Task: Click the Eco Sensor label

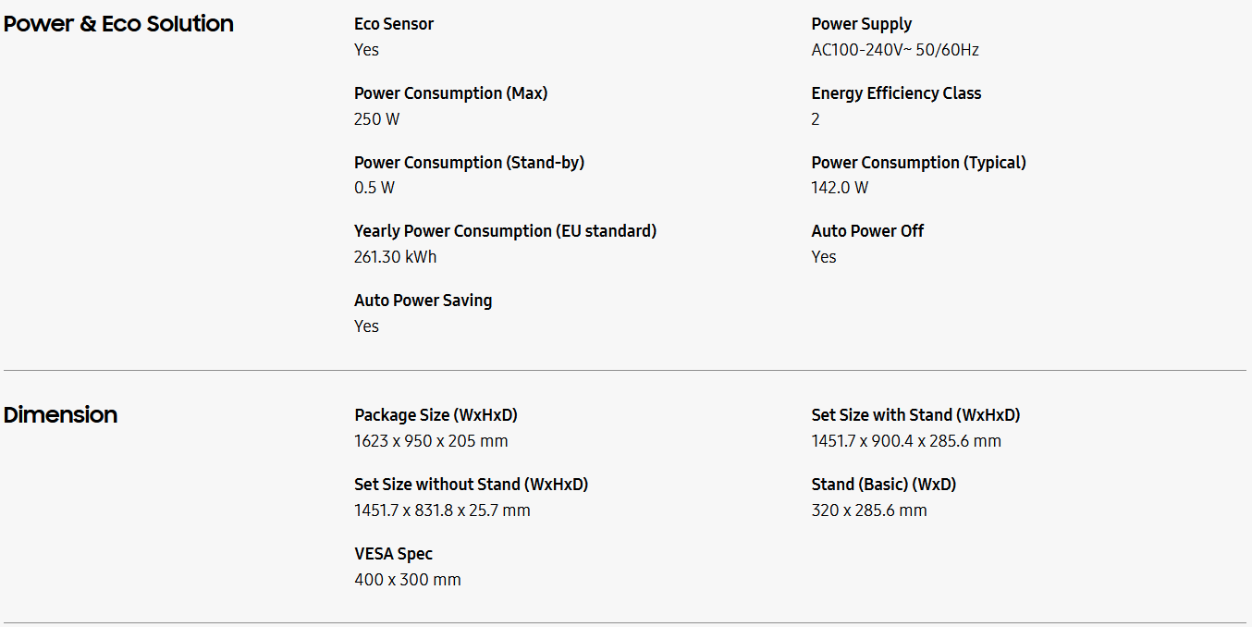Action: coord(394,24)
